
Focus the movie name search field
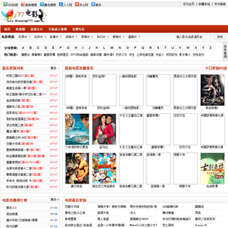click(193, 37)
